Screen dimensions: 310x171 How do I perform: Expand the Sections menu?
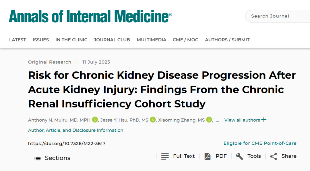tap(53, 158)
